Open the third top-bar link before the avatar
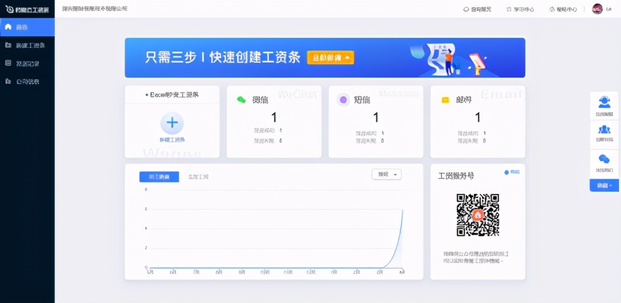The height and width of the screenshot is (303, 621). coord(563,9)
